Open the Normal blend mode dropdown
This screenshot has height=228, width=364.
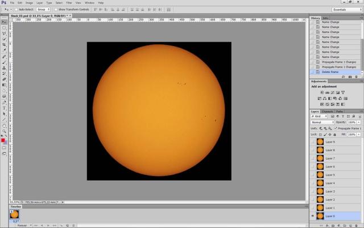[x=321, y=122]
